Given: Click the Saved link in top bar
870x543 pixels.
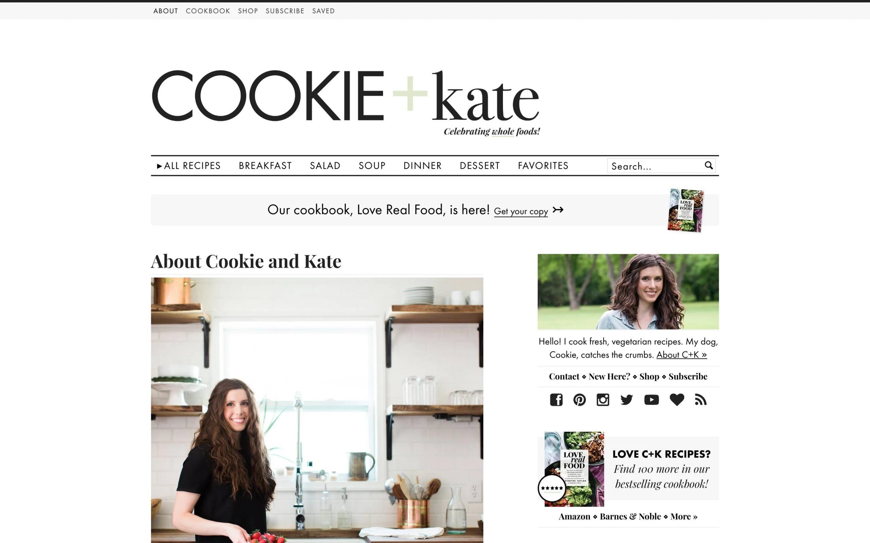Looking at the screenshot, I should (x=324, y=11).
